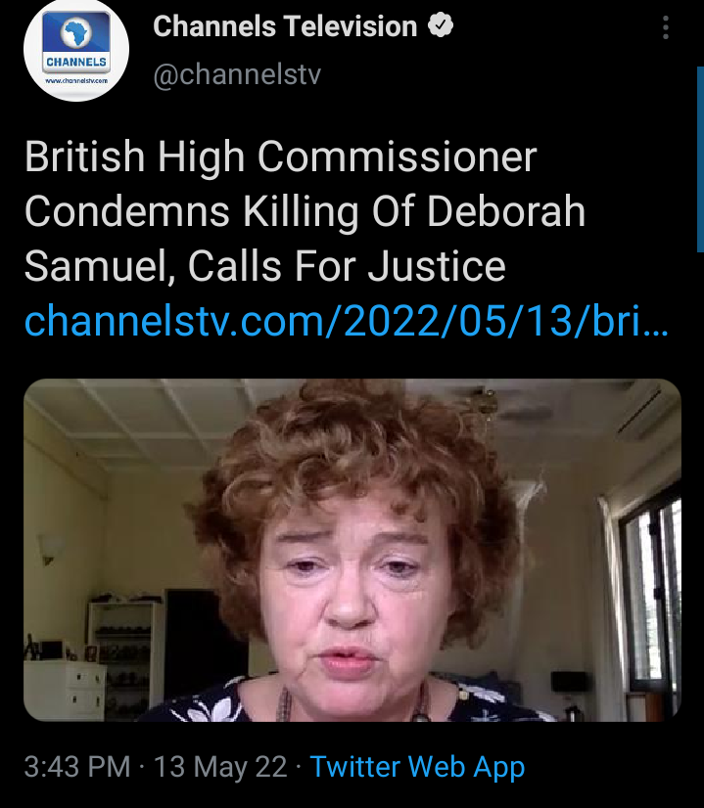Click the blue scrollbar on right edge
704x808 pixels.
tap(700, 158)
